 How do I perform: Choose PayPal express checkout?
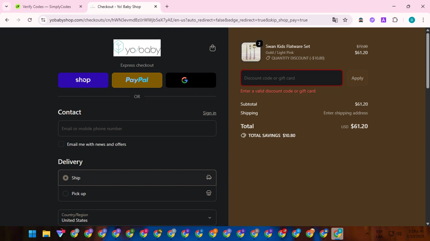point(137,80)
